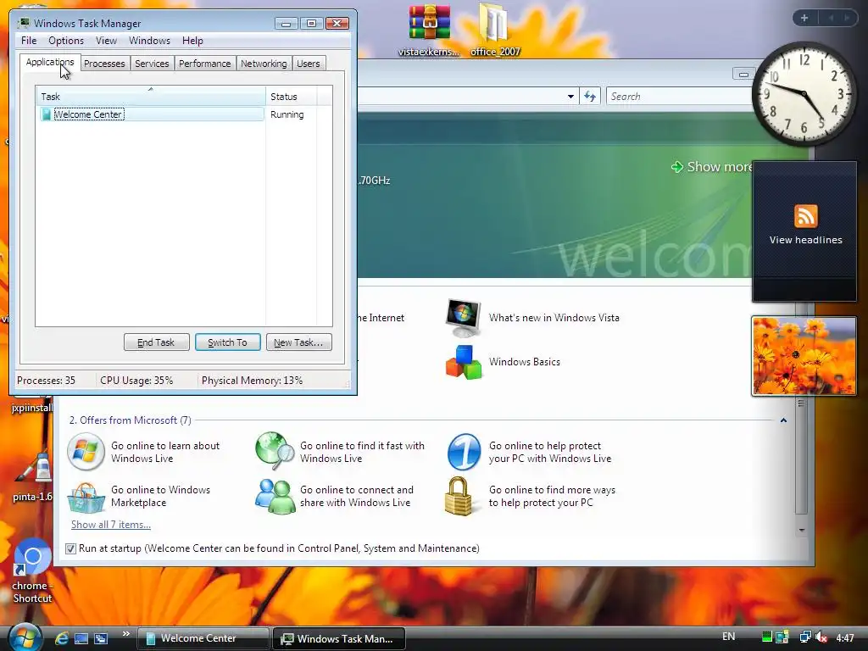This screenshot has width=868, height=651.
Task: Open Go online to learn about Windows Live
Action: click(165, 452)
